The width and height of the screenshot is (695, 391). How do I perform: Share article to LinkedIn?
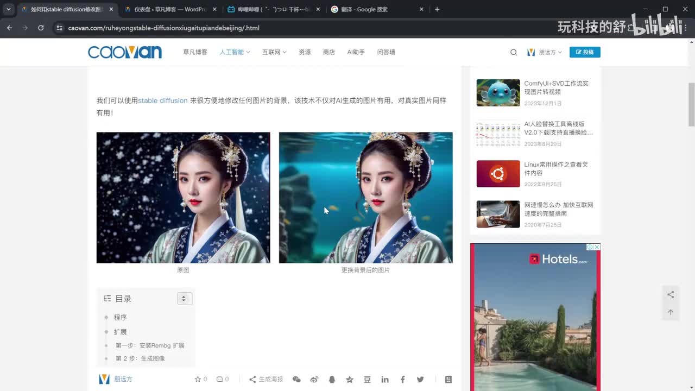pos(385,380)
